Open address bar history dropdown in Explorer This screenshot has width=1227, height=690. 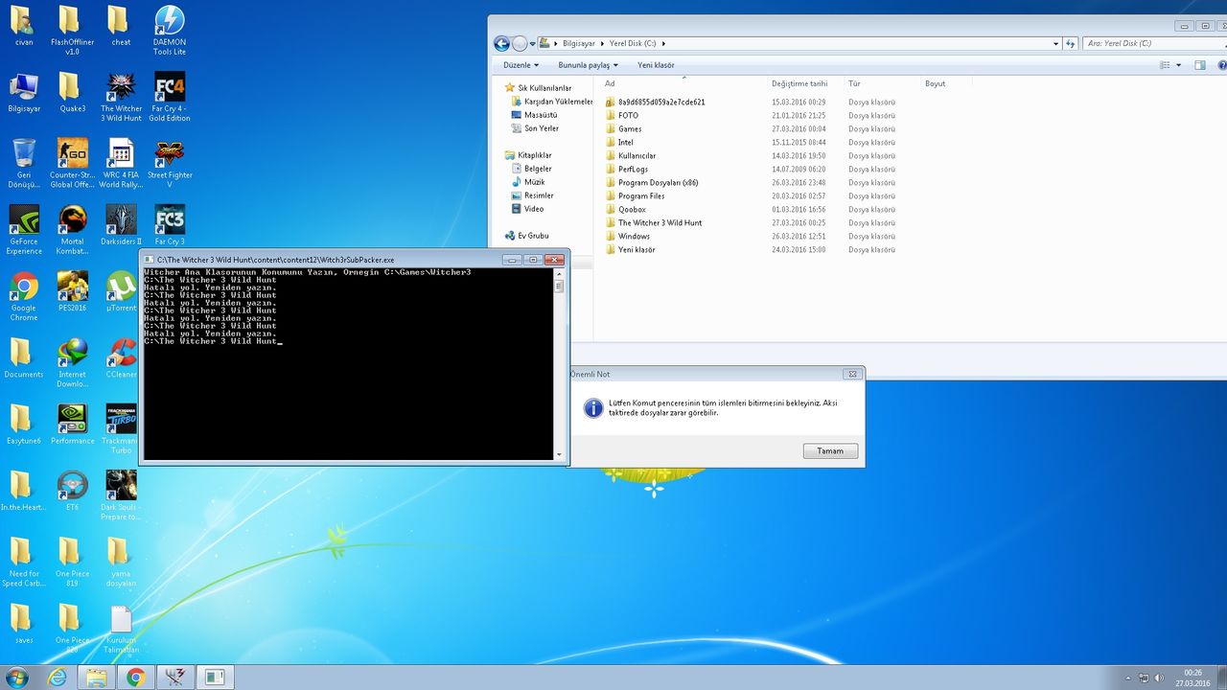pyautogui.click(x=1056, y=43)
